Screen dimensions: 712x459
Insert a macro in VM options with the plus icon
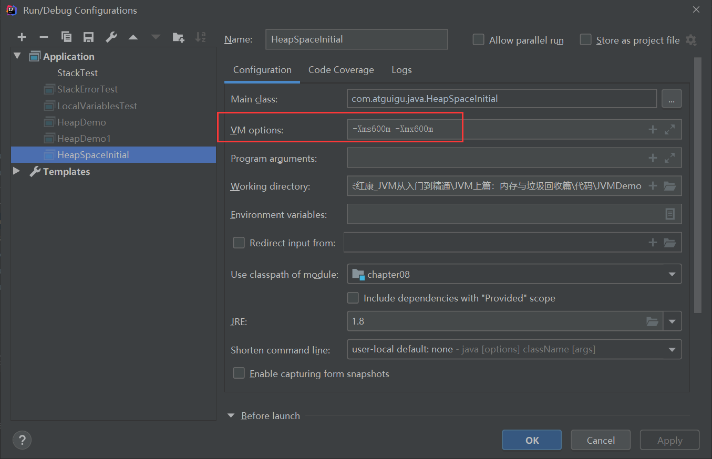coord(653,129)
